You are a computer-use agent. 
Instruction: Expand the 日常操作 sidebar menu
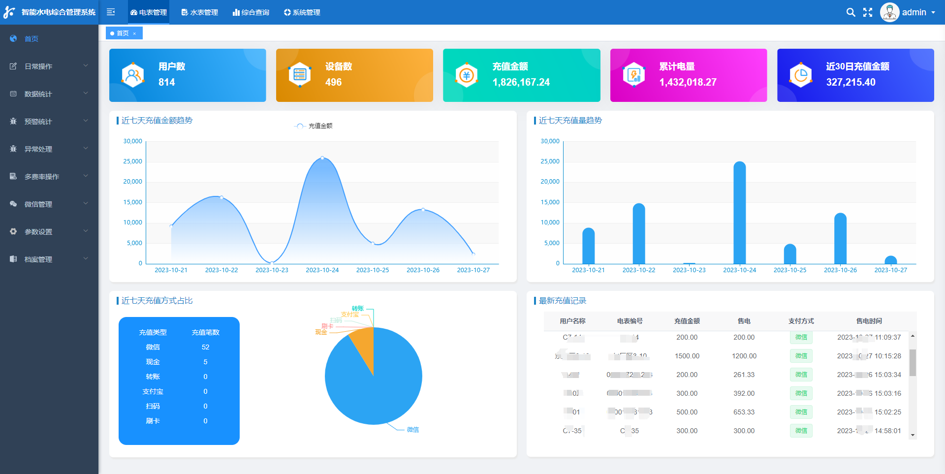49,66
